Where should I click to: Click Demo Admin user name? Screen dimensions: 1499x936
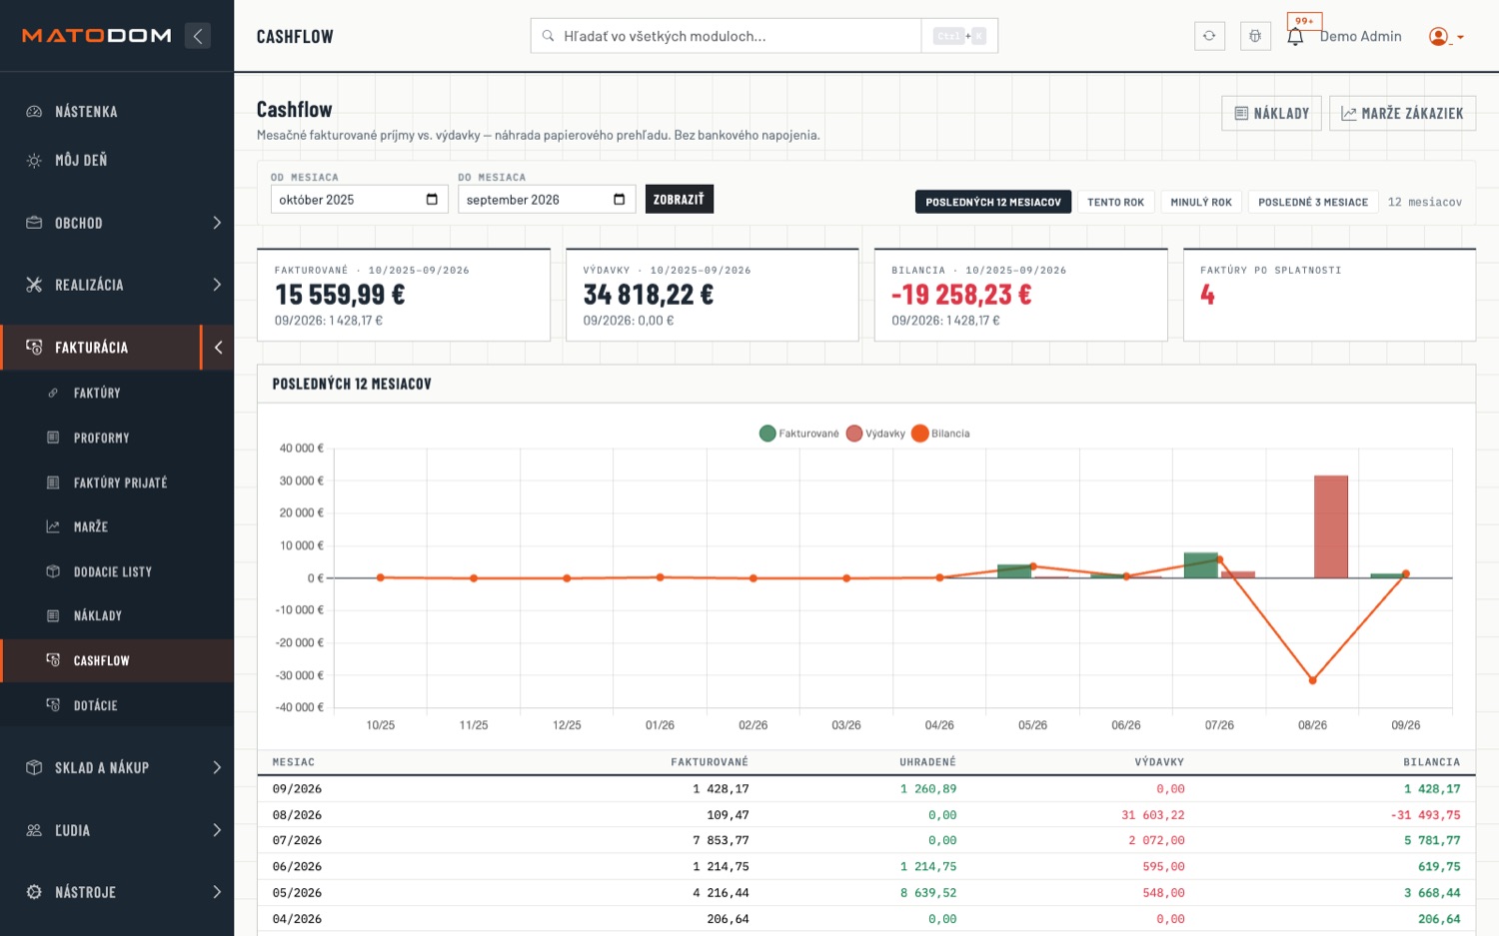click(x=1360, y=36)
